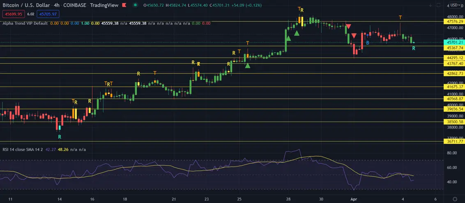Click the 36711.77 yellow price level label
Image resolution: width=465 pixels, height=203 pixels.
tap(455, 141)
